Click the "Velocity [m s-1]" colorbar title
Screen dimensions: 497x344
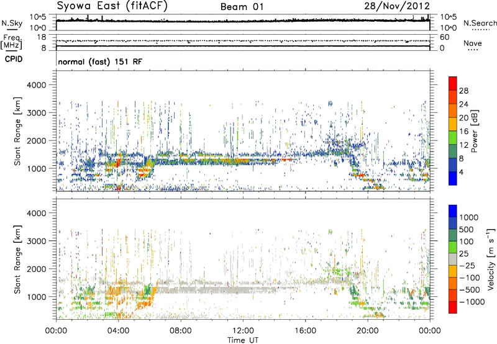click(x=491, y=259)
